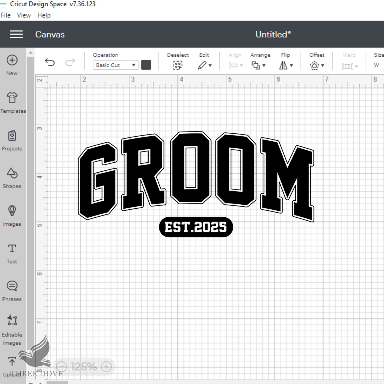Image resolution: width=384 pixels, height=384 pixels.
Task: Click the Untitled* project name
Action: pyautogui.click(x=273, y=34)
